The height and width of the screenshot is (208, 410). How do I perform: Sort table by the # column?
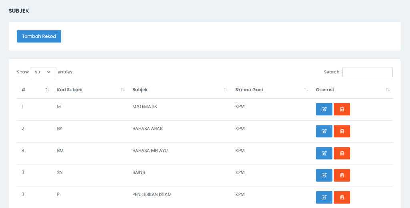tap(34, 90)
